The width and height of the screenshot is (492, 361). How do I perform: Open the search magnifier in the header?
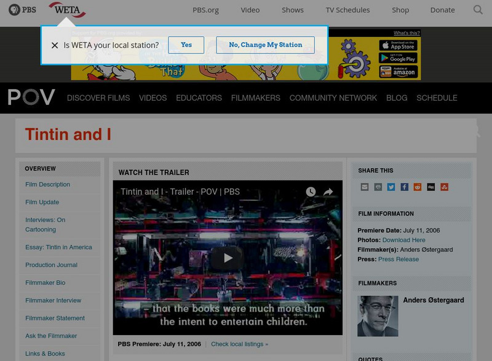(x=478, y=10)
